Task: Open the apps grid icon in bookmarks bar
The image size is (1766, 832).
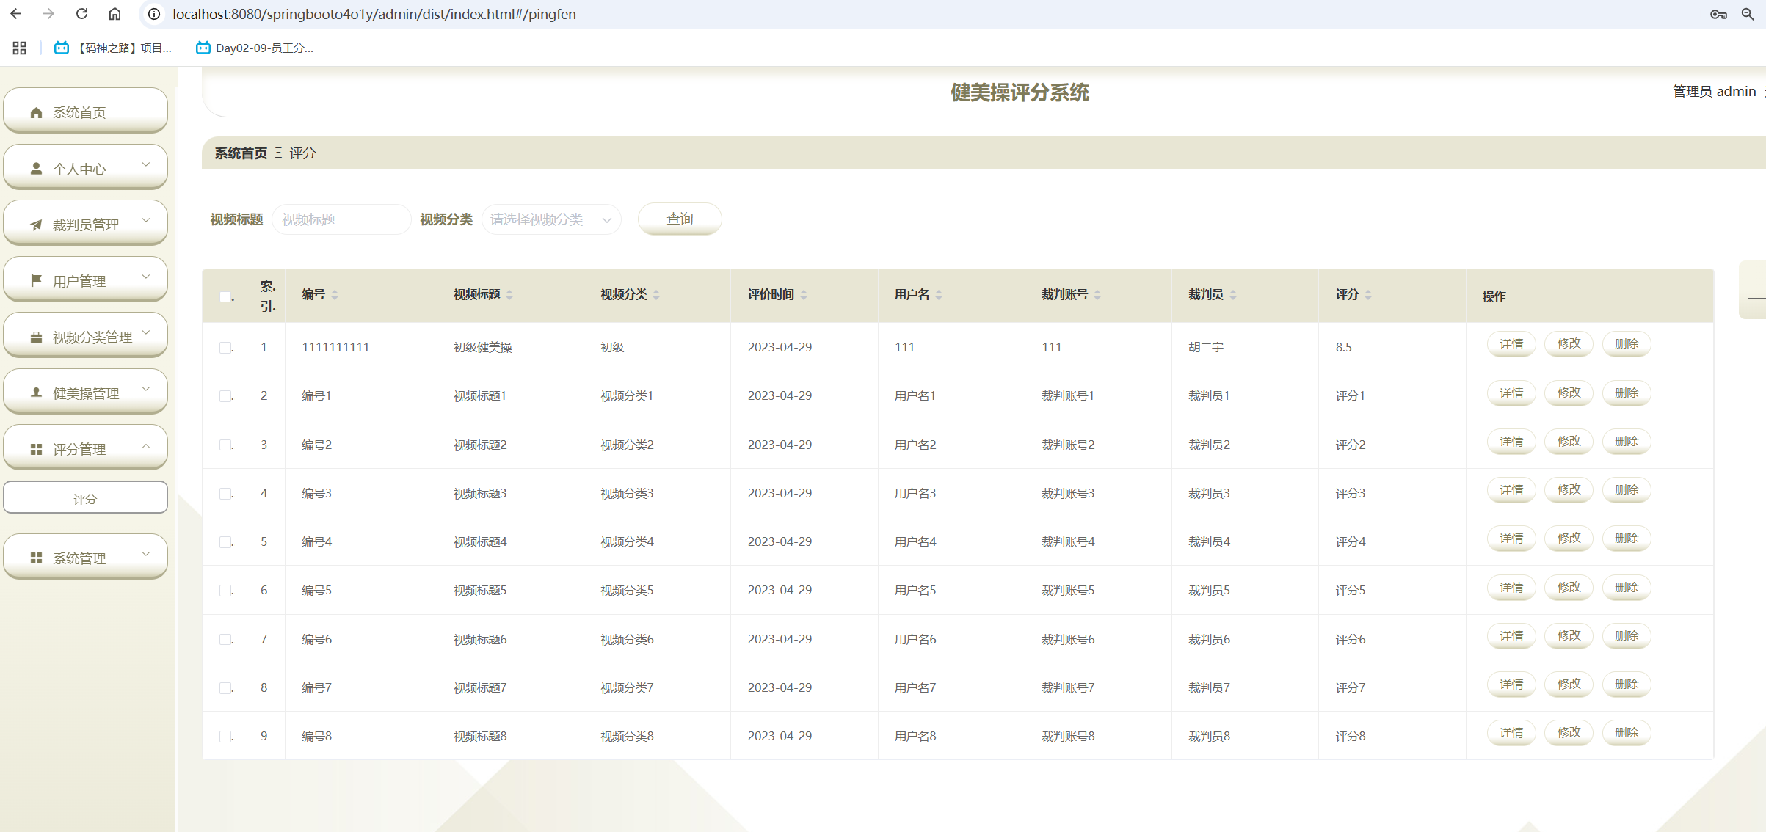Action: click(20, 48)
